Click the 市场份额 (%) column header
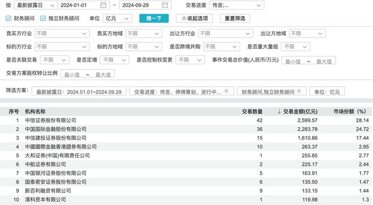The width and height of the screenshot is (373, 205). pyautogui.click(x=349, y=111)
